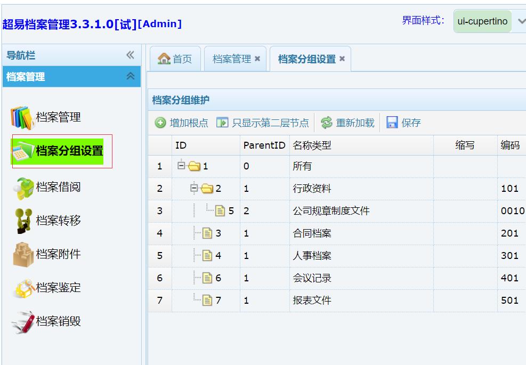Collapse the 档案管理 accordion section
This screenshot has width=526, height=365.
[130, 77]
